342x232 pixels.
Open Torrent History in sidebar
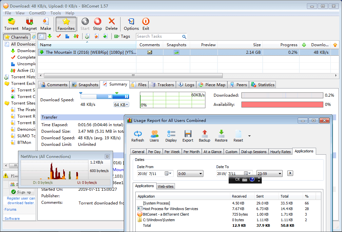(20, 77)
